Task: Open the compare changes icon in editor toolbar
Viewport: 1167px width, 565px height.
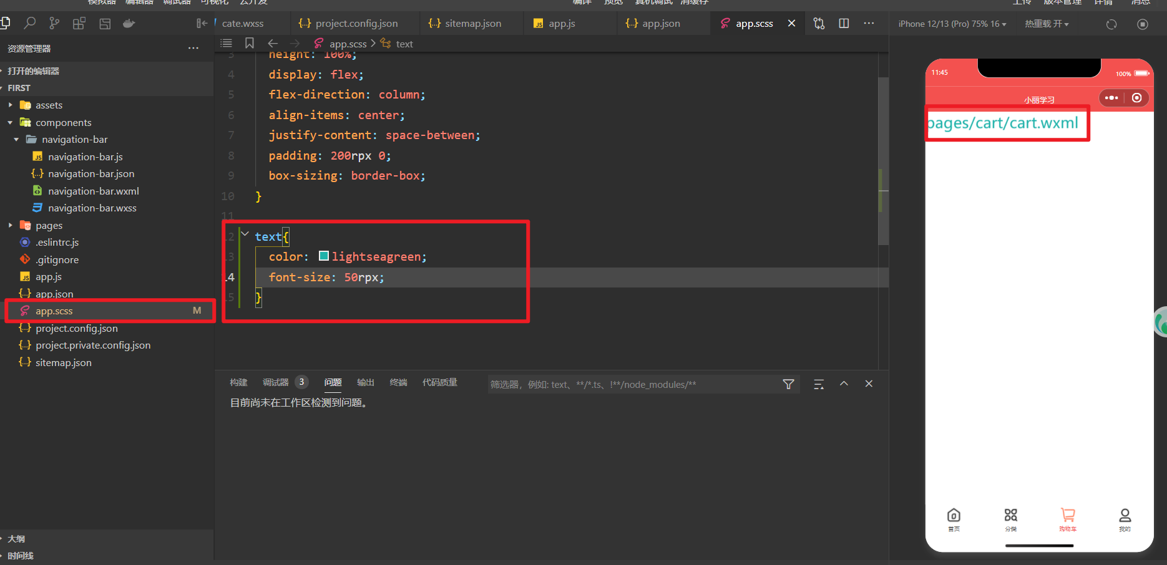Action: point(819,24)
